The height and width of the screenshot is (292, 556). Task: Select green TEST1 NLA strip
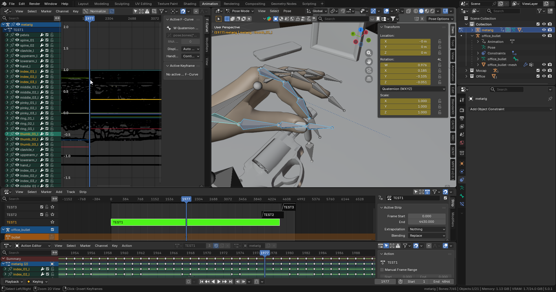tap(195, 222)
